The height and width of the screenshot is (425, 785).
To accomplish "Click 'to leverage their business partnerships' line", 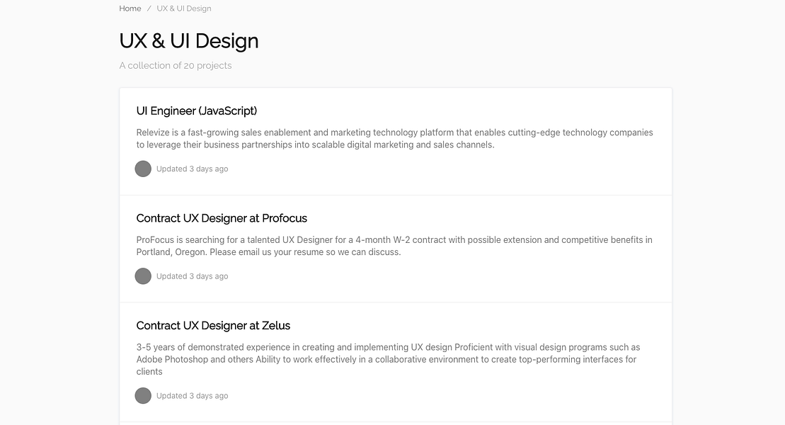I will click(x=315, y=144).
